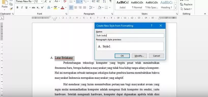Apply the Normal style
This screenshot has height=97, width=208.
(137, 5)
